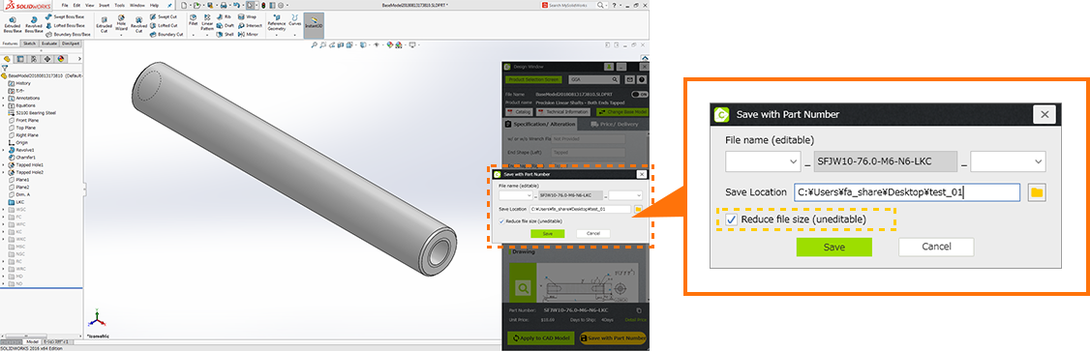The width and height of the screenshot is (1090, 351).
Task: Select Chamfer1 in the feature tree
Action: point(22,157)
